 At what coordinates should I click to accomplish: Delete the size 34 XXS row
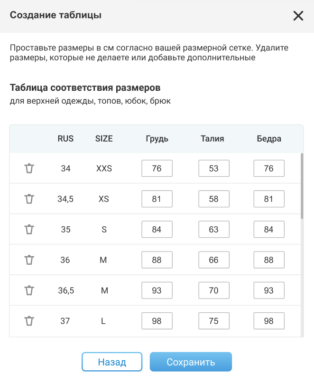coord(29,168)
